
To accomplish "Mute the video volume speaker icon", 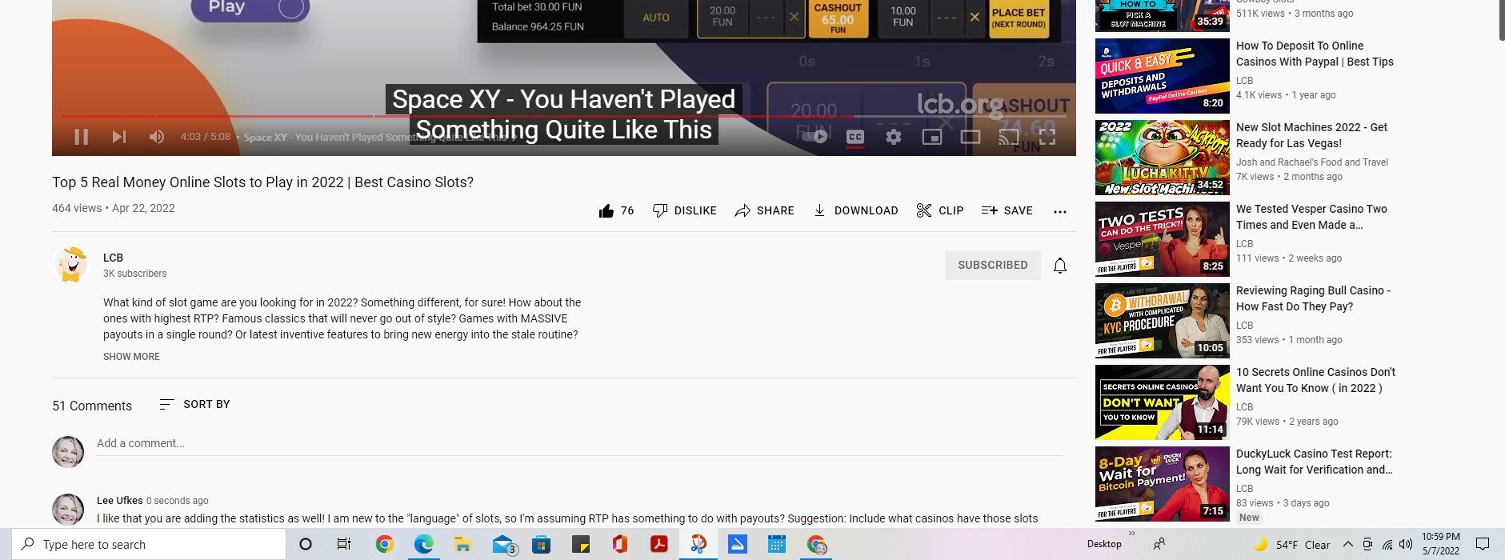I will [x=157, y=137].
